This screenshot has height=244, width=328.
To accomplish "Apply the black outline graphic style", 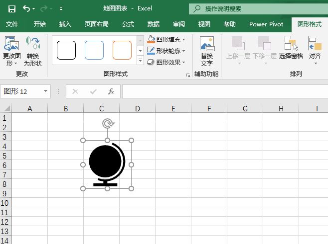I will (x=66, y=50).
